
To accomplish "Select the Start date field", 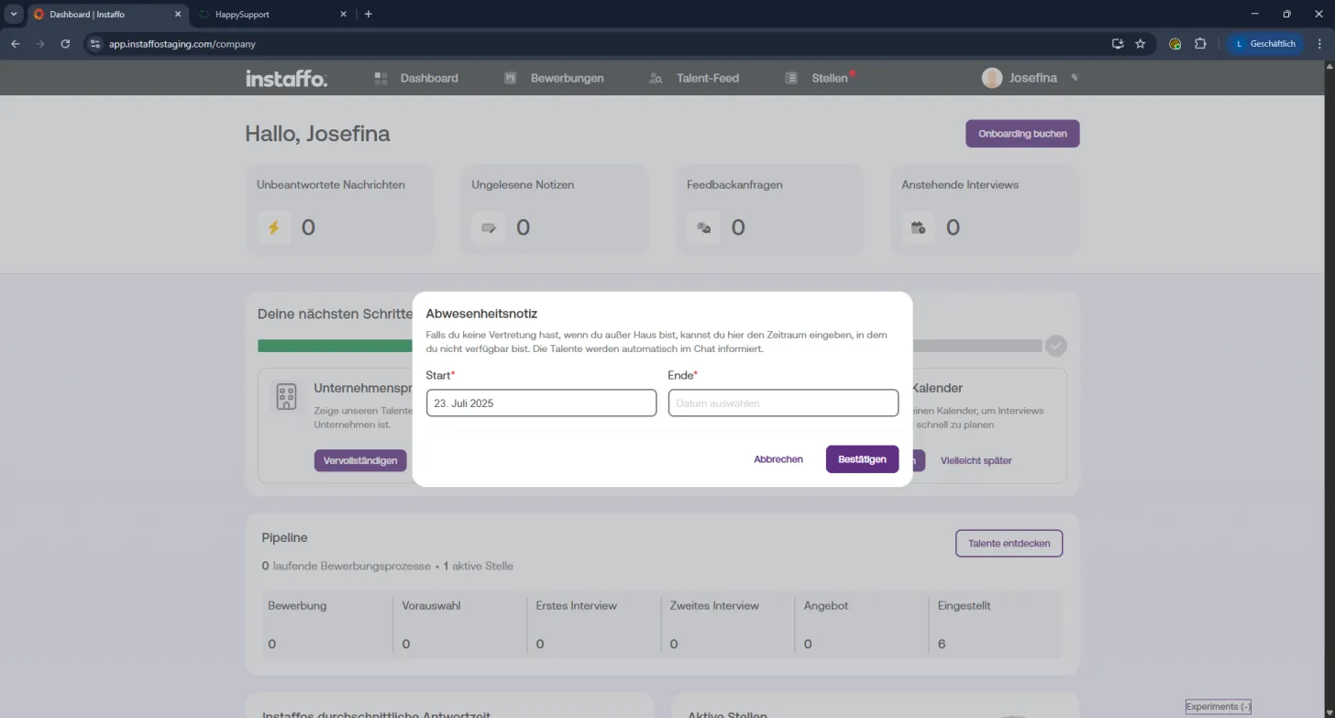I will pyautogui.click(x=541, y=403).
